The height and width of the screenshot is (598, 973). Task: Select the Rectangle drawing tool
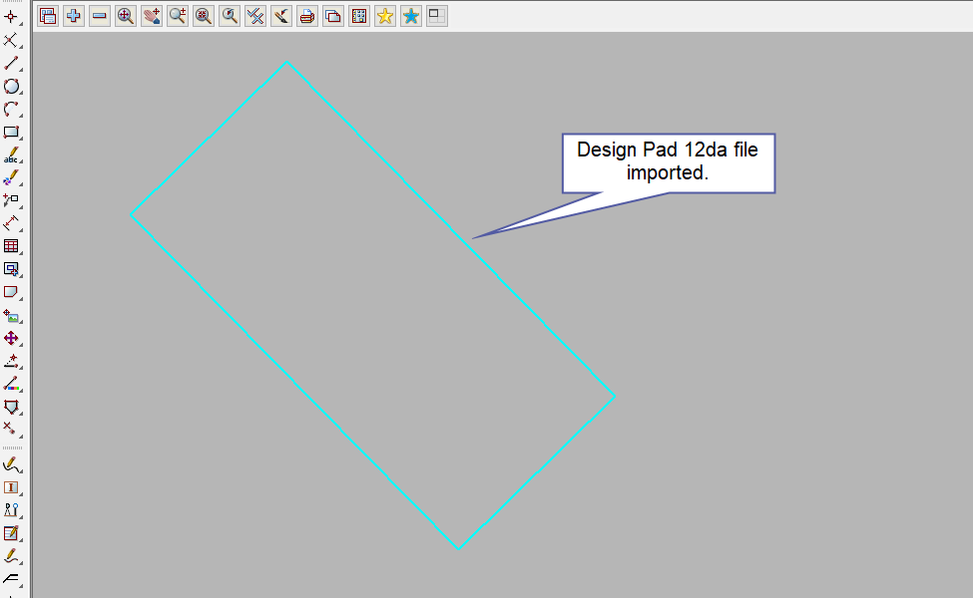11,132
